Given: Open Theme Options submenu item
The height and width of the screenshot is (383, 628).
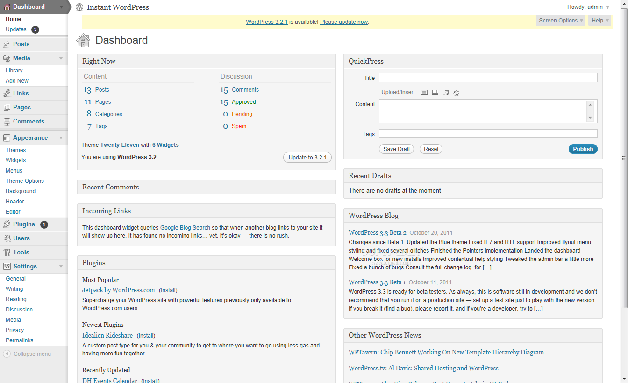Looking at the screenshot, I should coord(25,181).
